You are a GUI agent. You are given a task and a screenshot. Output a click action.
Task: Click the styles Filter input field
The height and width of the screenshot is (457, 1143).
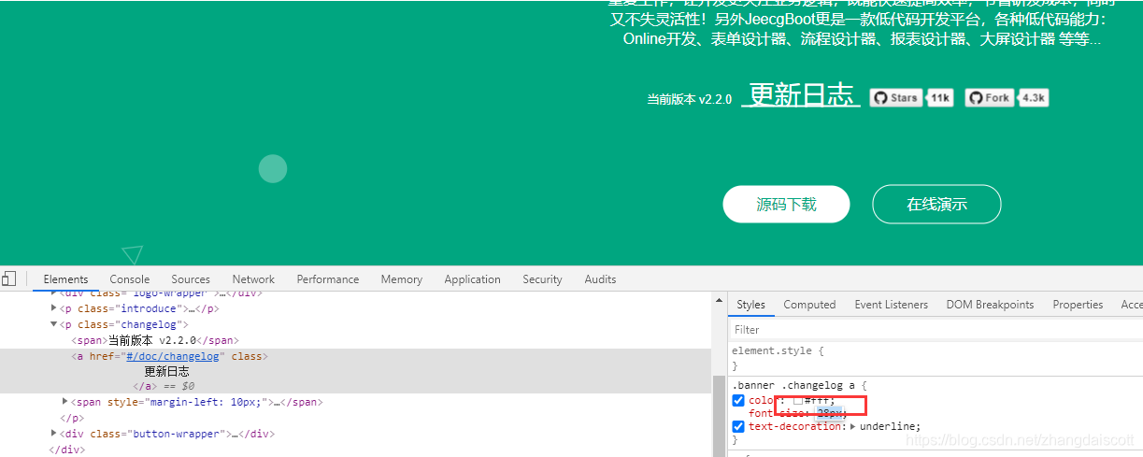[x=935, y=330]
